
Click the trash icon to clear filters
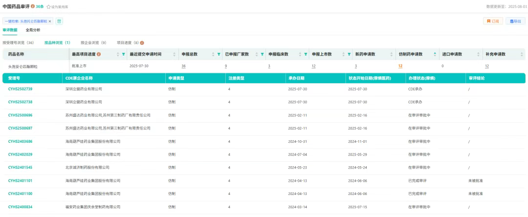59,22
